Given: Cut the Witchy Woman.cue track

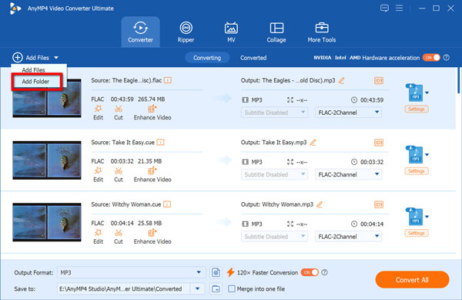Looking at the screenshot, I should point(118,237).
